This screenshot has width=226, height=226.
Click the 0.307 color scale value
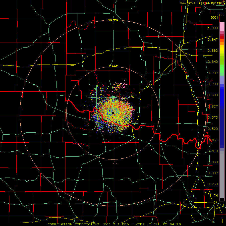(x=213, y=173)
